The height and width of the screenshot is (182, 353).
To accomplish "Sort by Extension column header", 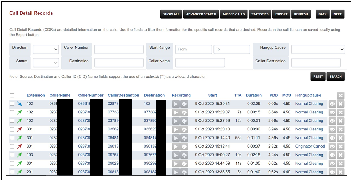I will [36, 95].
